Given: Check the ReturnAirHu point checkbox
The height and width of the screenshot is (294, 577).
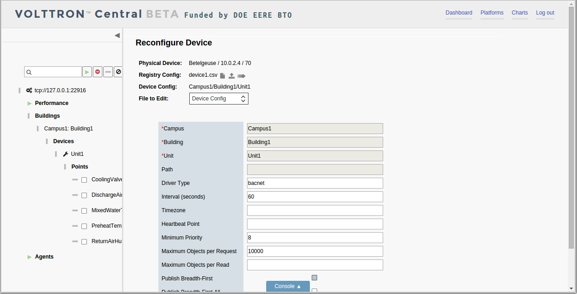Looking at the screenshot, I should [84, 242].
